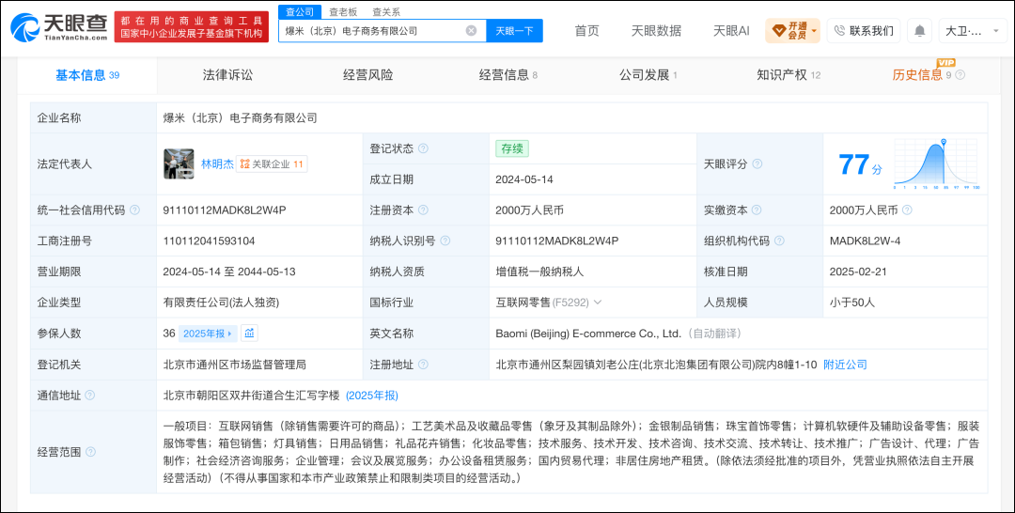Viewport: 1015px width, 513px height.
Task: Open the 经营信息 tab
Action: coord(508,75)
